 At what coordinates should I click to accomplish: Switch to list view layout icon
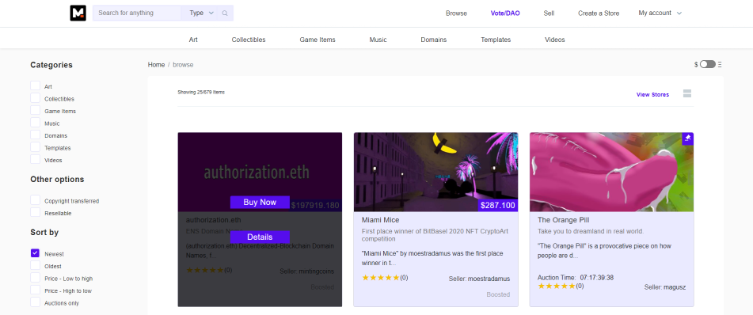click(x=687, y=93)
